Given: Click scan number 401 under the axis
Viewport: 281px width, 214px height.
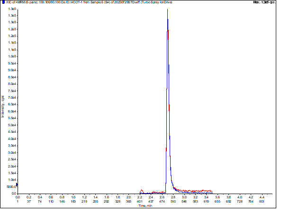Looking at the screenshot, I should 140,202.
